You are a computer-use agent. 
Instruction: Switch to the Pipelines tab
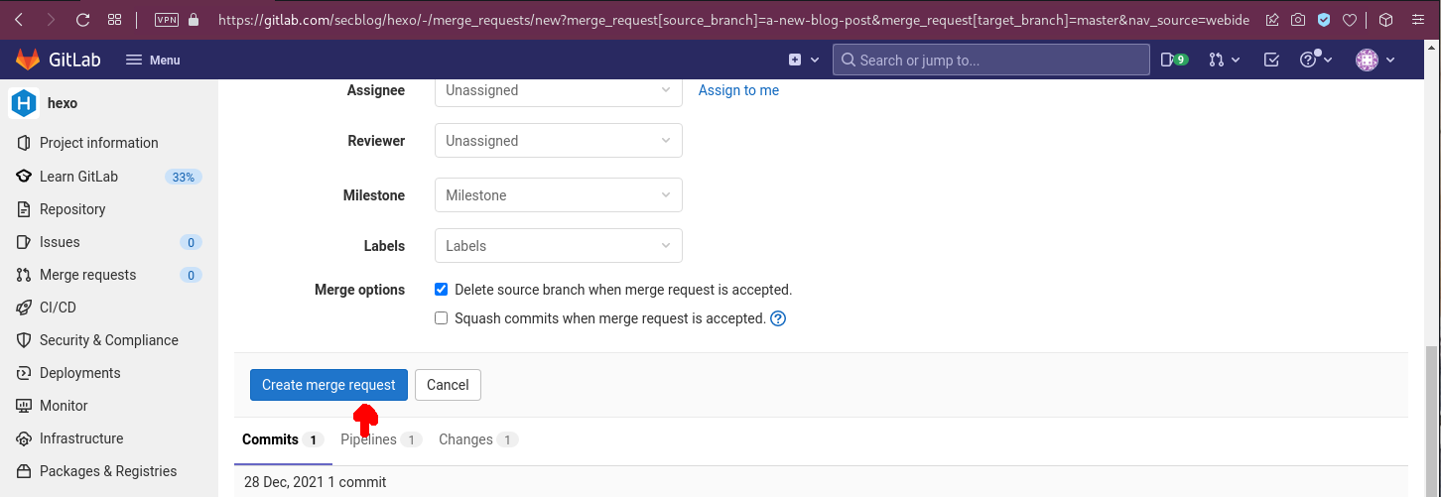pyautogui.click(x=369, y=439)
